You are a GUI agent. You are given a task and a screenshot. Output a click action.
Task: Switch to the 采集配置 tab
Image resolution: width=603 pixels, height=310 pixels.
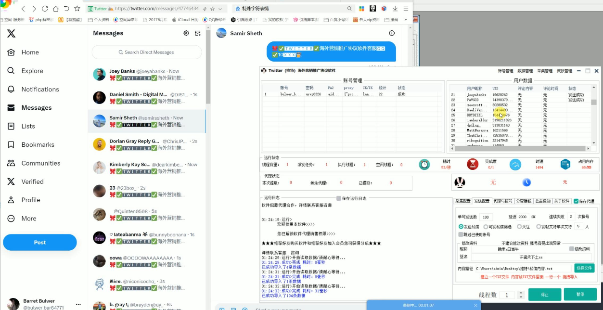click(462, 201)
